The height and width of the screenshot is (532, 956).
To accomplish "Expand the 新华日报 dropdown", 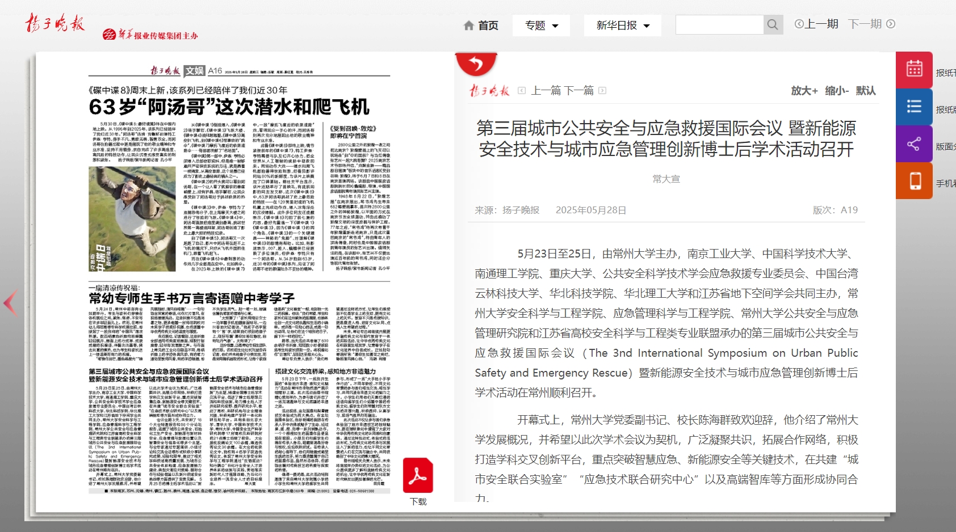I will [x=622, y=26].
